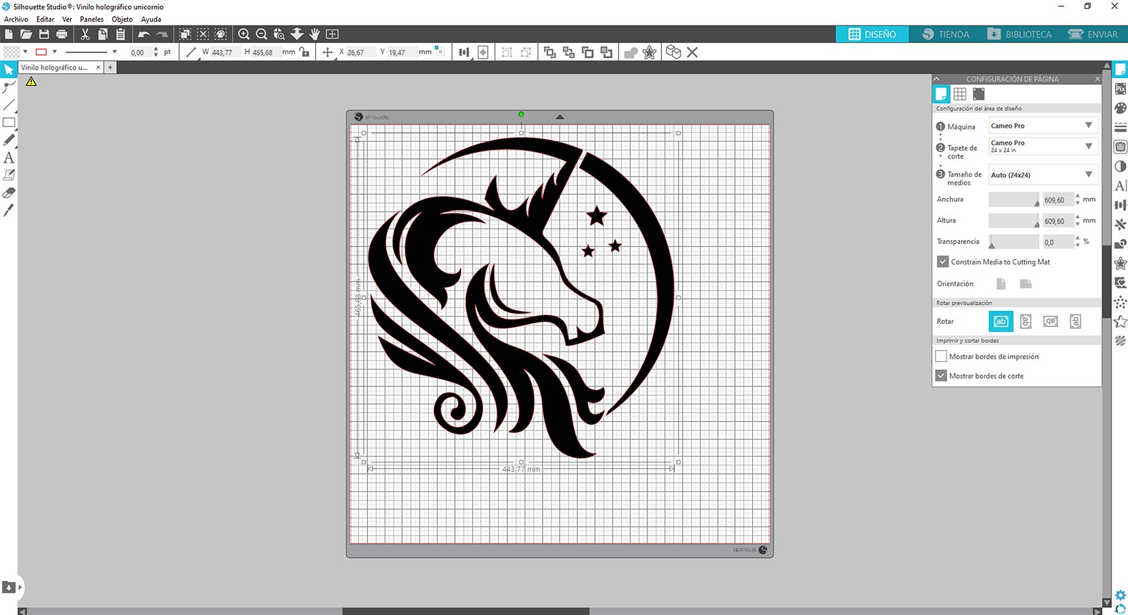The width and height of the screenshot is (1128, 615).
Task: Select the Eraser tool
Action: (x=9, y=193)
